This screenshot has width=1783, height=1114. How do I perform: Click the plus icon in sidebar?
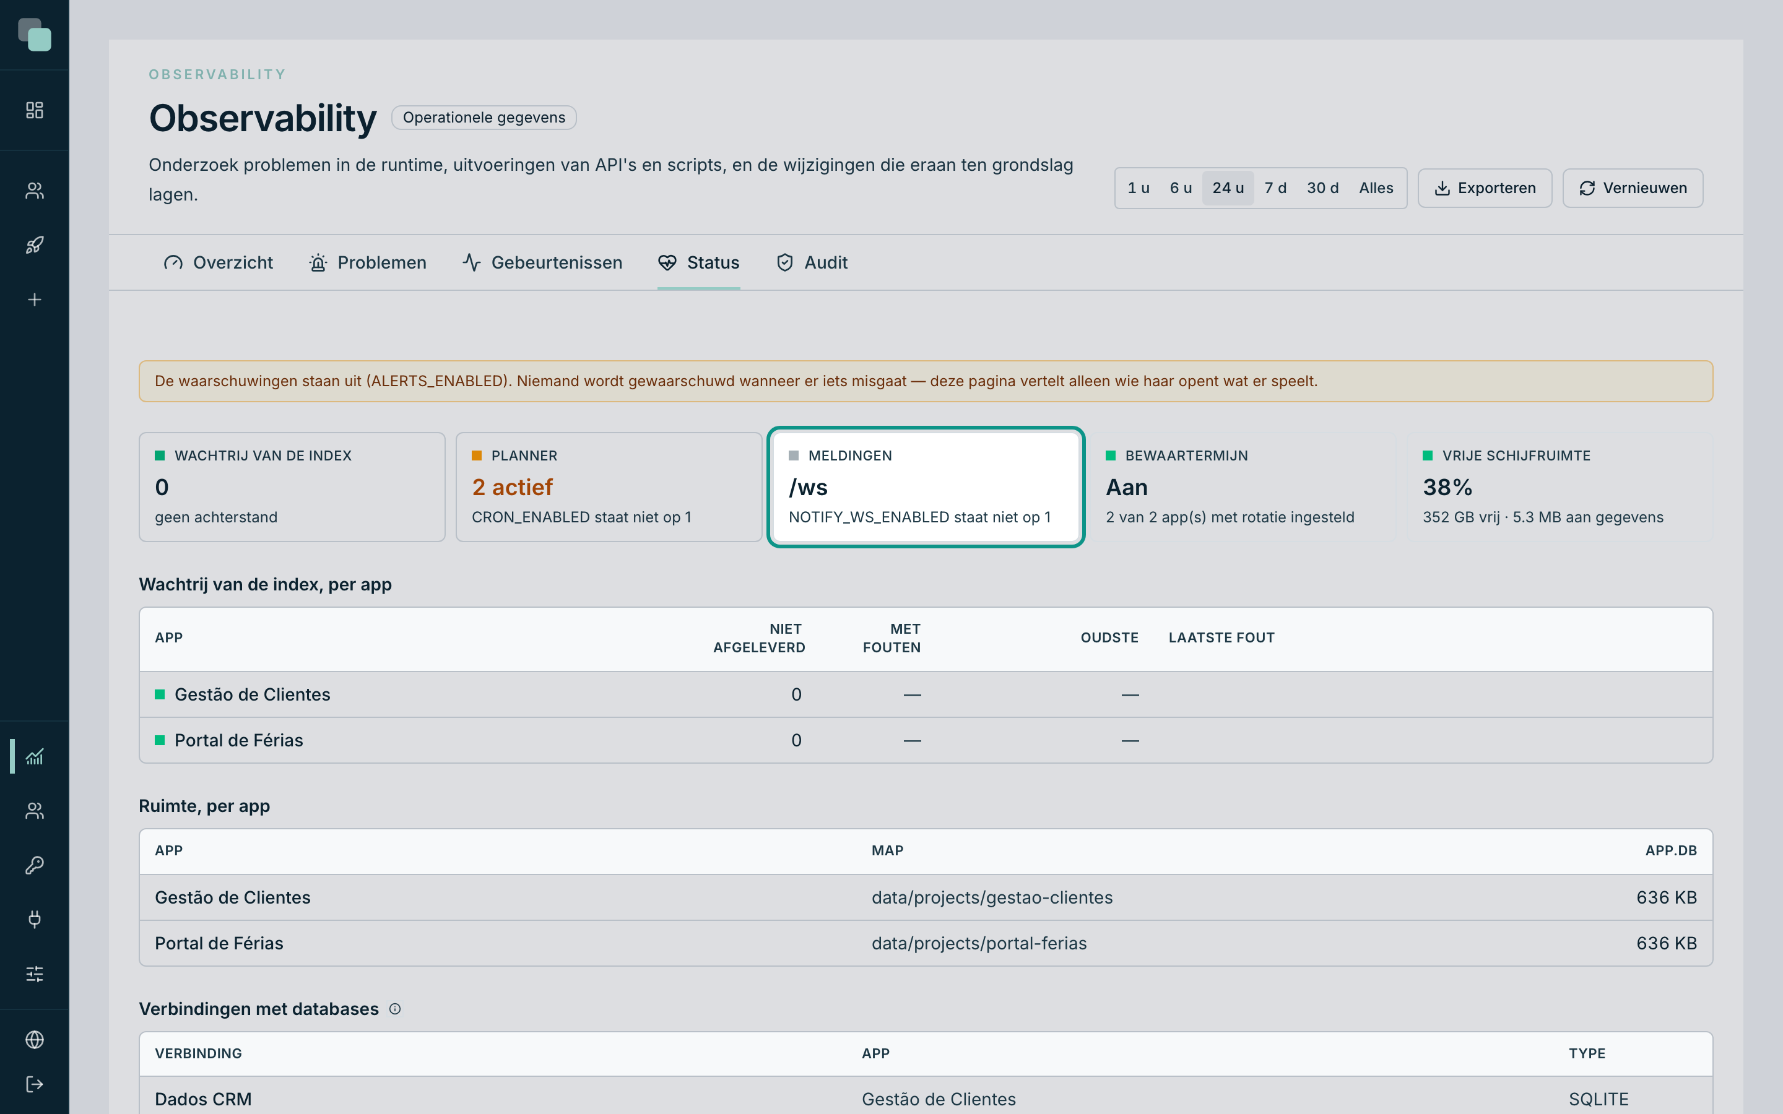tap(35, 300)
